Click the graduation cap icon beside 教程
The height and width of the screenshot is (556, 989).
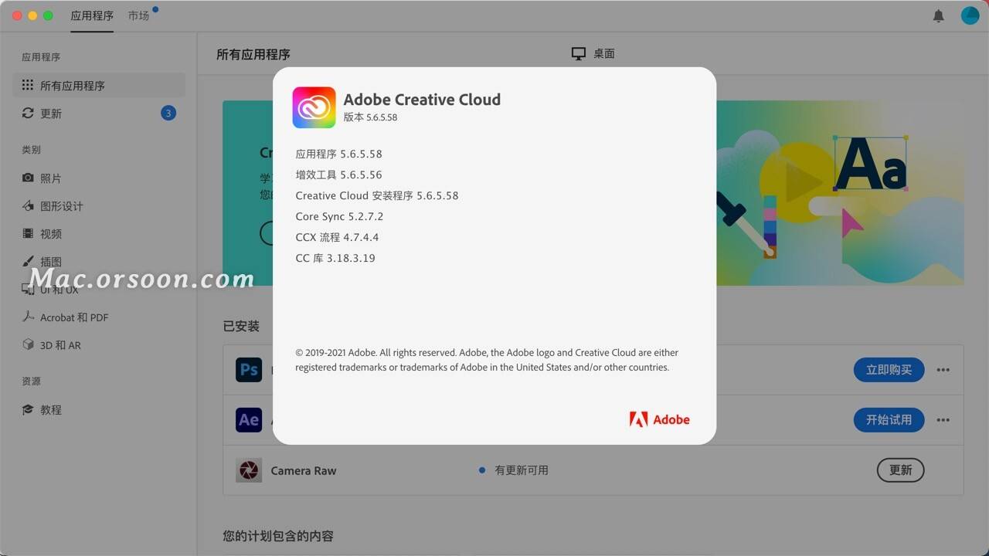(28, 409)
